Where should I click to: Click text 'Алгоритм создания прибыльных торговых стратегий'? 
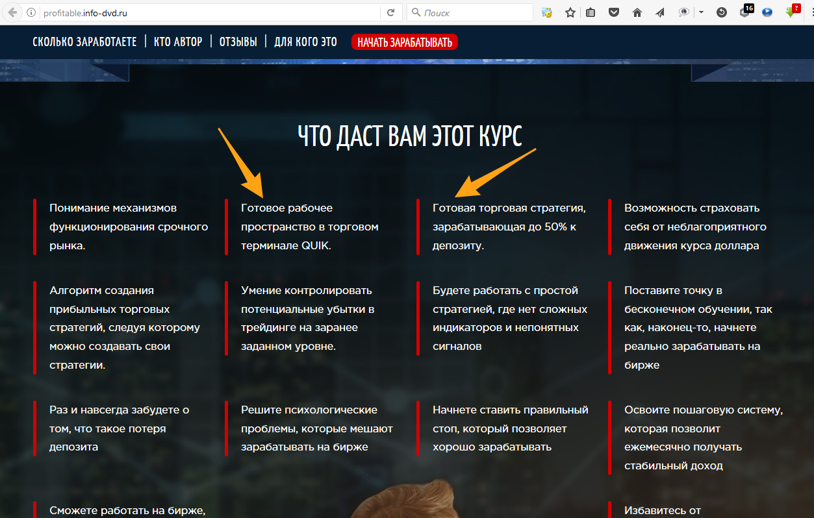125,327
